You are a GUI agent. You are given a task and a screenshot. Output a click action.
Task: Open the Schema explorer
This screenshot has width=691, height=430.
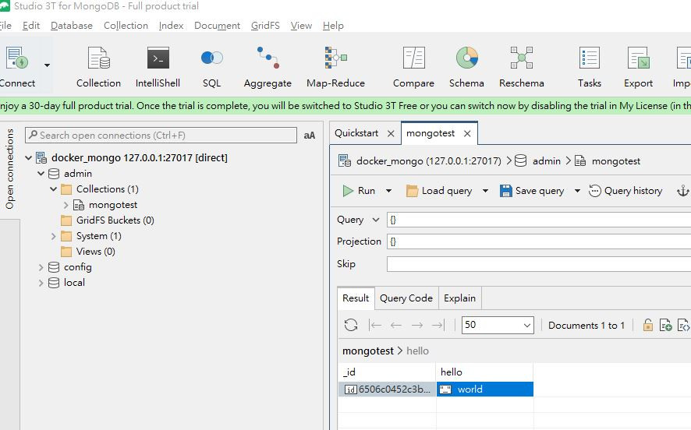(x=466, y=66)
